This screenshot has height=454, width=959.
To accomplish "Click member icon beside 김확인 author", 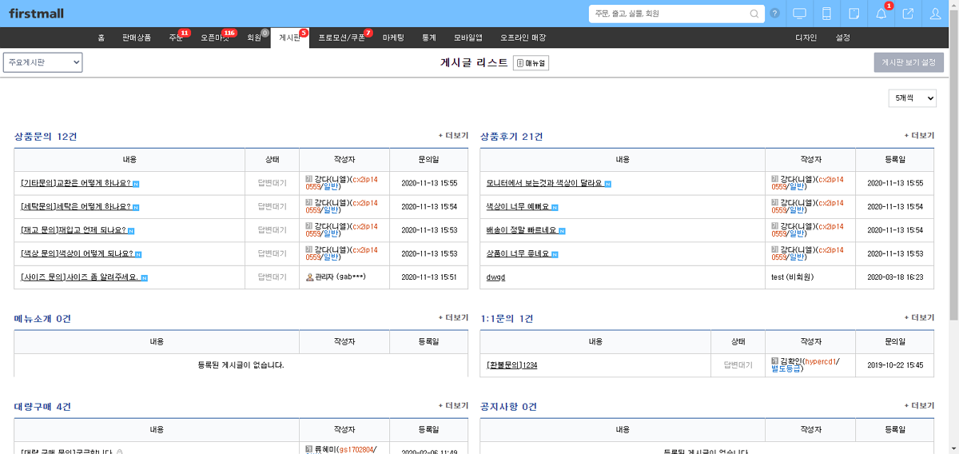I will (x=774, y=361).
